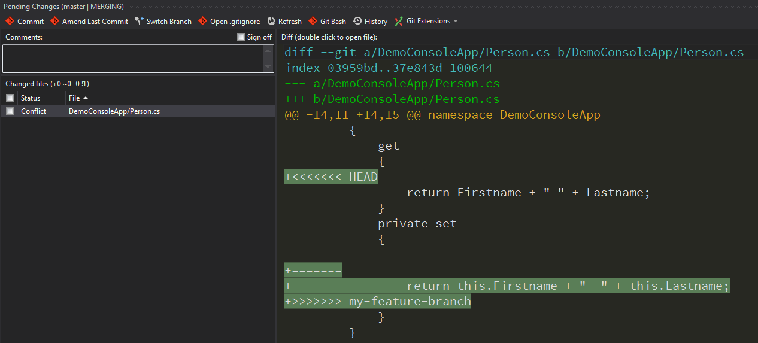This screenshot has height=343, width=758.
Task: Click the Status column header
Action: click(x=31, y=98)
